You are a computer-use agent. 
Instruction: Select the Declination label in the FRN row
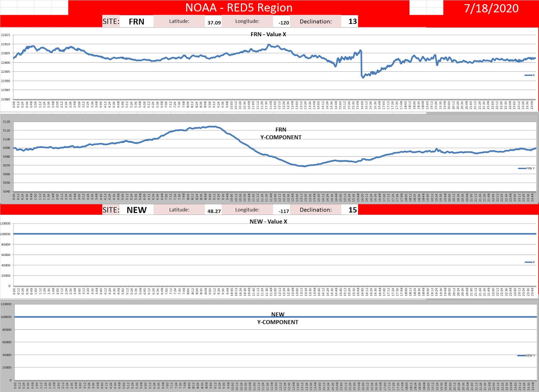tap(316, 22)
